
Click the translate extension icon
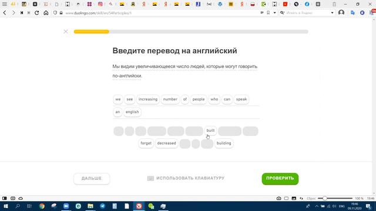click(x=352, y=13)
